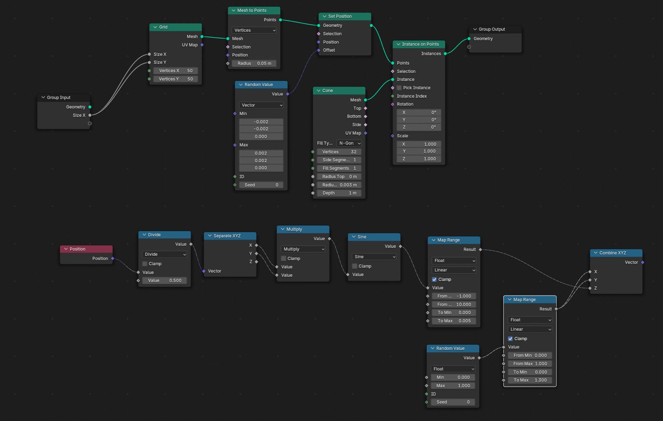Click the Grid node's Mesh output socket

[x=202, y=36]
